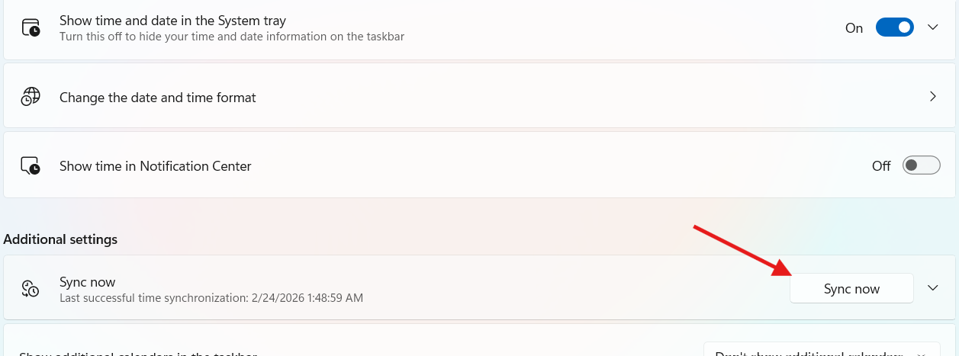
Task: Click the "Show time and date in the System tray" label
Action: (172, 21)
